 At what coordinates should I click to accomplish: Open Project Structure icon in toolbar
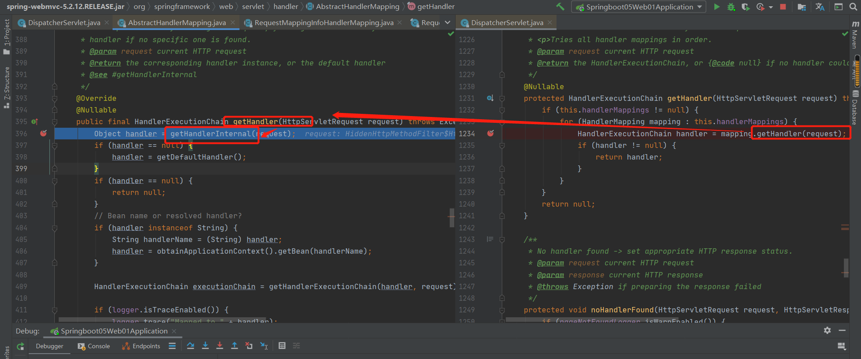coord(802,7)
